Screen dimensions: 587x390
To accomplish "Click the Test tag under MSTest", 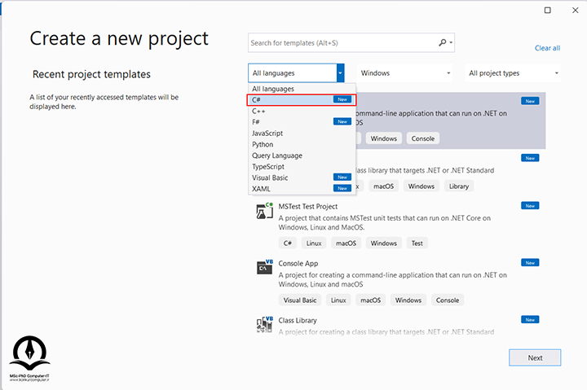I will (x=417, y=243).
